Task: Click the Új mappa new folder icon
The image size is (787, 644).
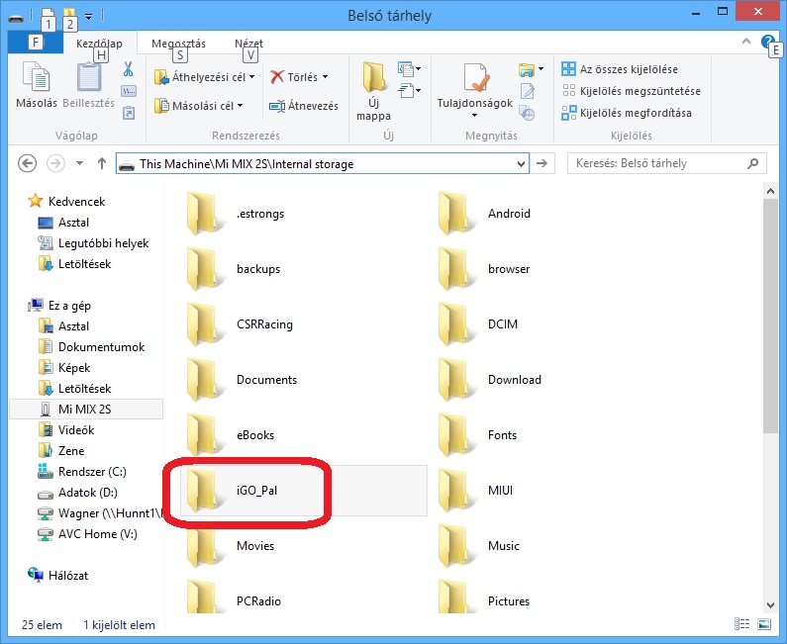Action: [x=373, y=91]
